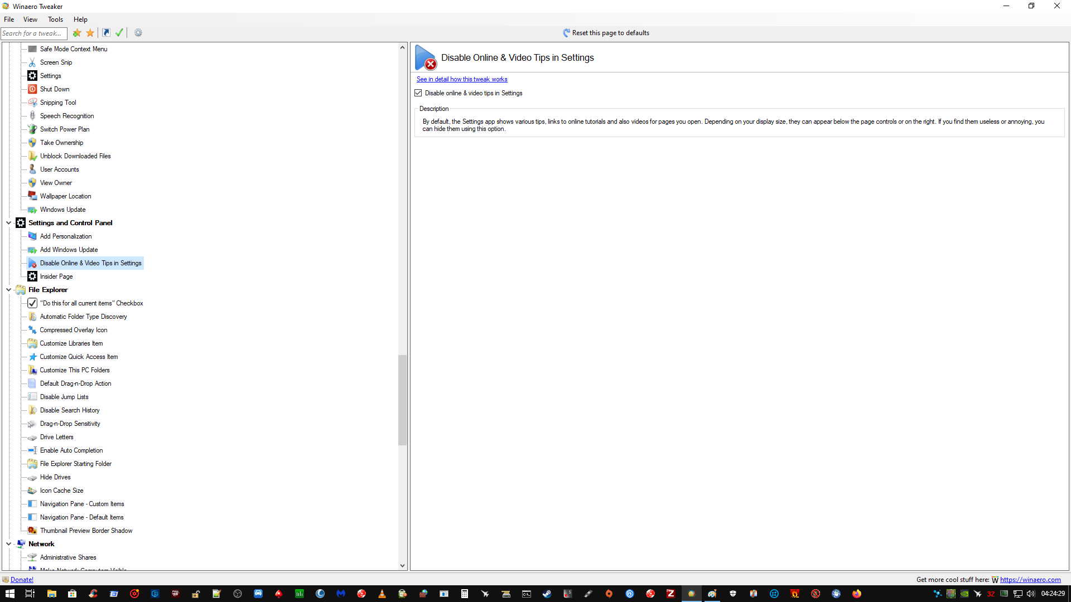Select the "Do this for all current items" Checkbox item
This screenshot has width=1071, height=602.
(91, 303)
